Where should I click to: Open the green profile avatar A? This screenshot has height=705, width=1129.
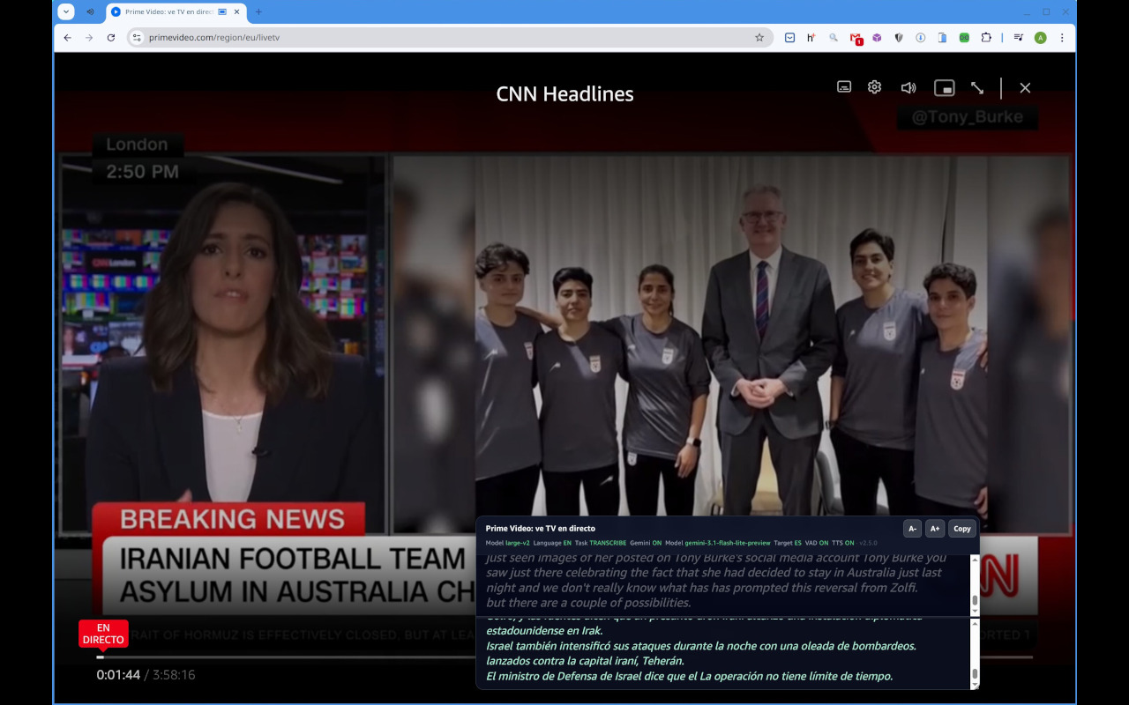1041,38
